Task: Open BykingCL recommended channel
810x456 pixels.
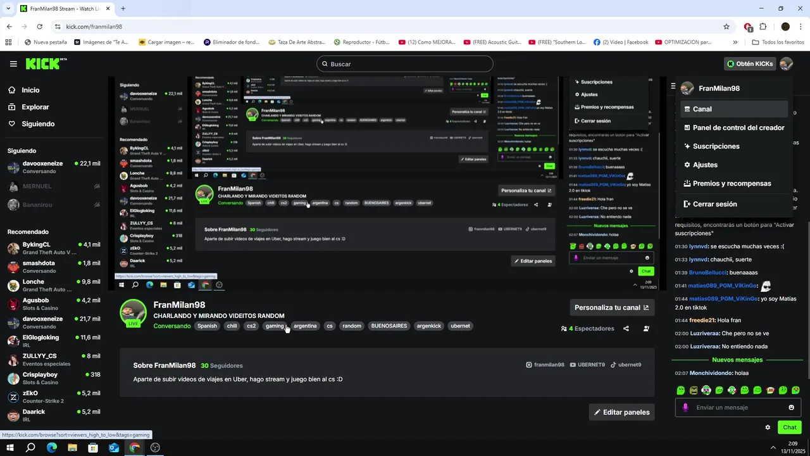Action: (54, 248)
